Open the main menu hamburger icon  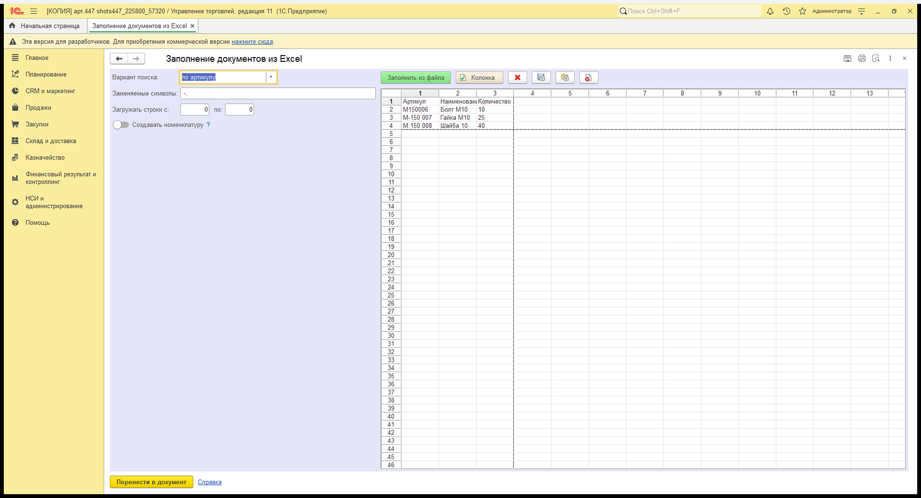[x=34, y=11]
